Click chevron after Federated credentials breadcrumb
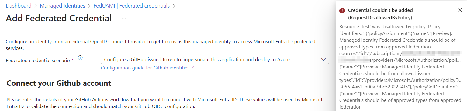The width and height of the screenshot is (467, 111). coord(174,6)
